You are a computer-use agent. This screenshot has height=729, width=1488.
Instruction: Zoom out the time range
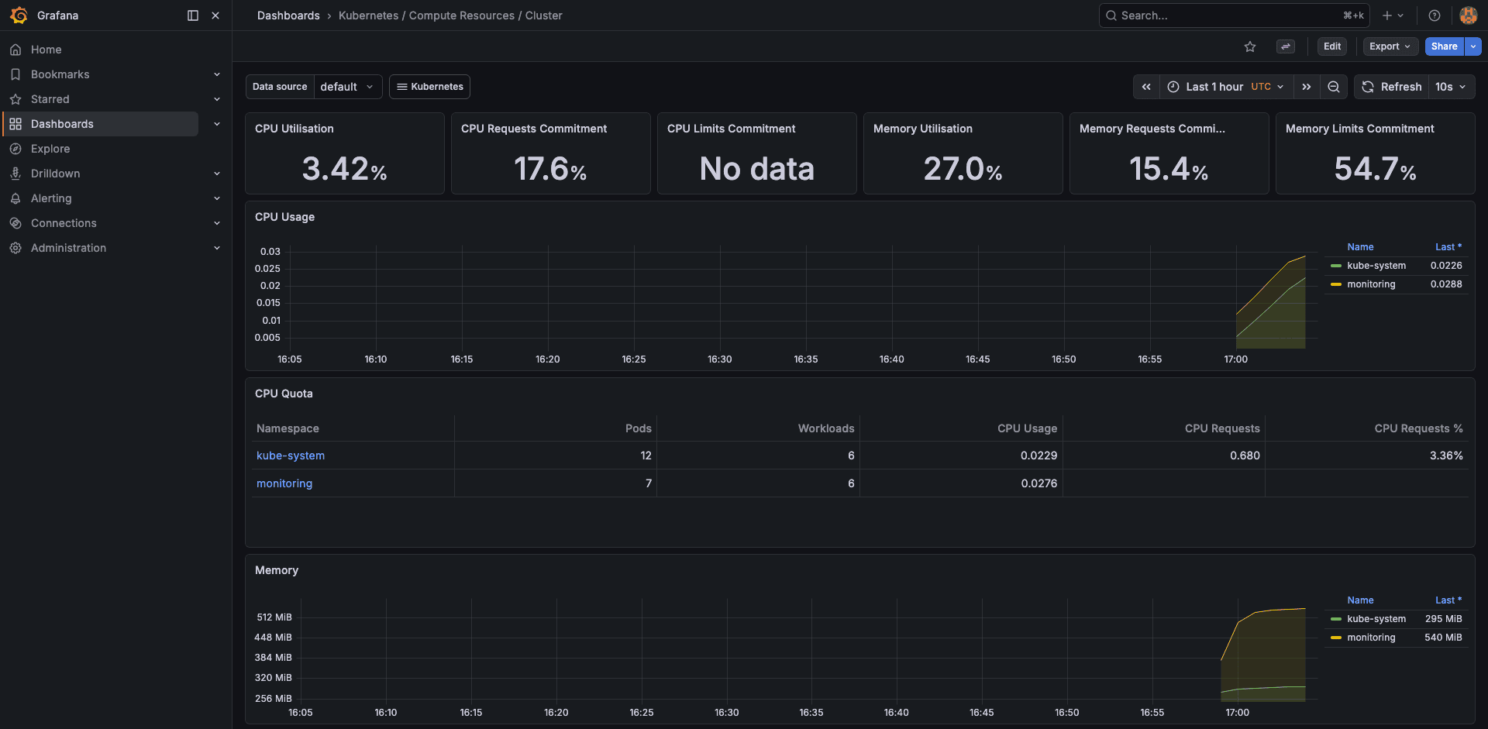(1334, 87)
